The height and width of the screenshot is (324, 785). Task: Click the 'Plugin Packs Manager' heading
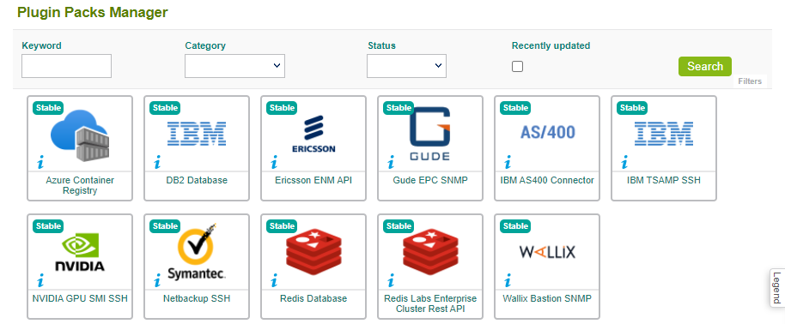pos(93,13)
